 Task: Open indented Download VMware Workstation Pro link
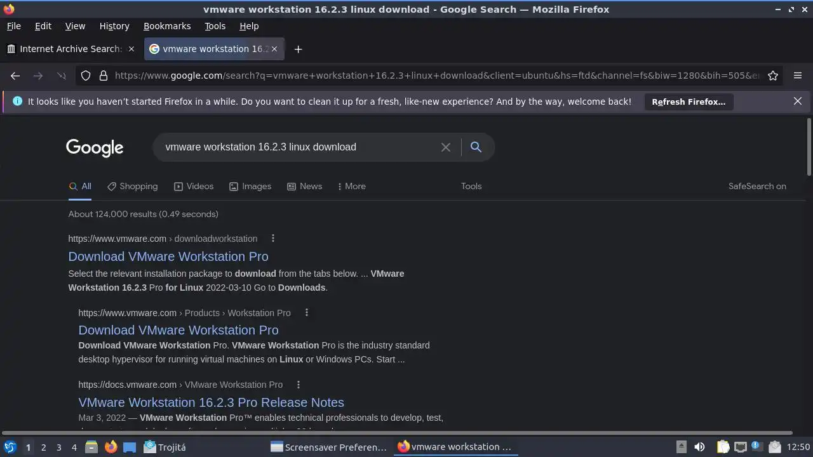coord(178,330)
